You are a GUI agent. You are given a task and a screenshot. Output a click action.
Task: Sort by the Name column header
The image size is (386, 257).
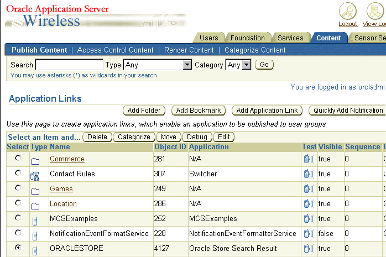[60, 147]
